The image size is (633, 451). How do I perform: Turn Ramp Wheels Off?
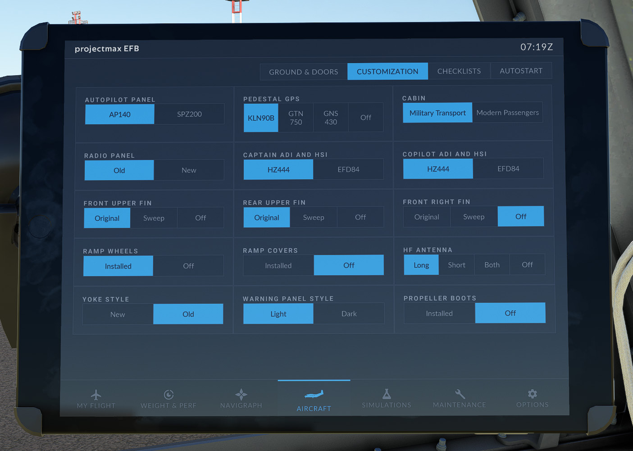(188, 266)
